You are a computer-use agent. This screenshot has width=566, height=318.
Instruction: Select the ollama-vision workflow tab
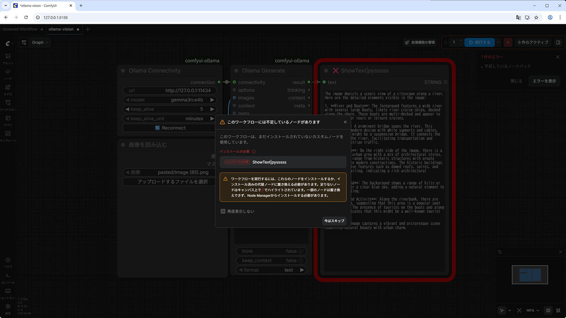coord(61,29)
